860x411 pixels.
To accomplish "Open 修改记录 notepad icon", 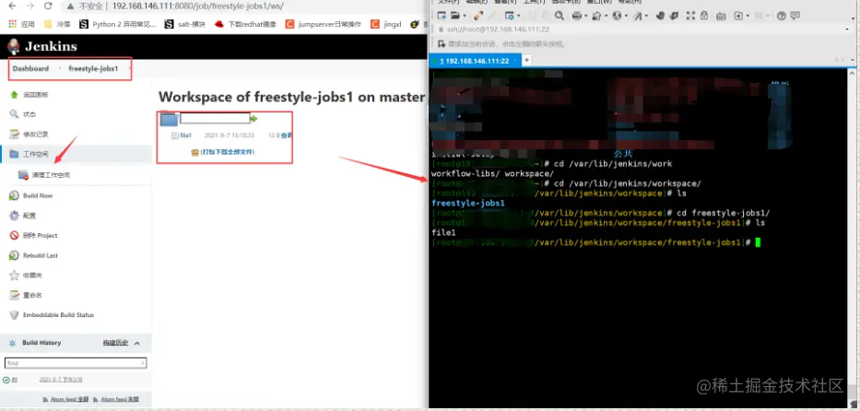I will pyautogui.click(x=29, y=135).
